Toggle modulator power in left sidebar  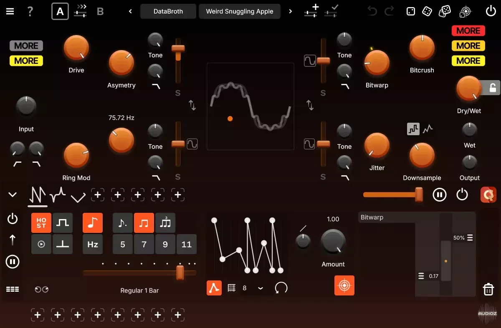(x=13, y=218)
